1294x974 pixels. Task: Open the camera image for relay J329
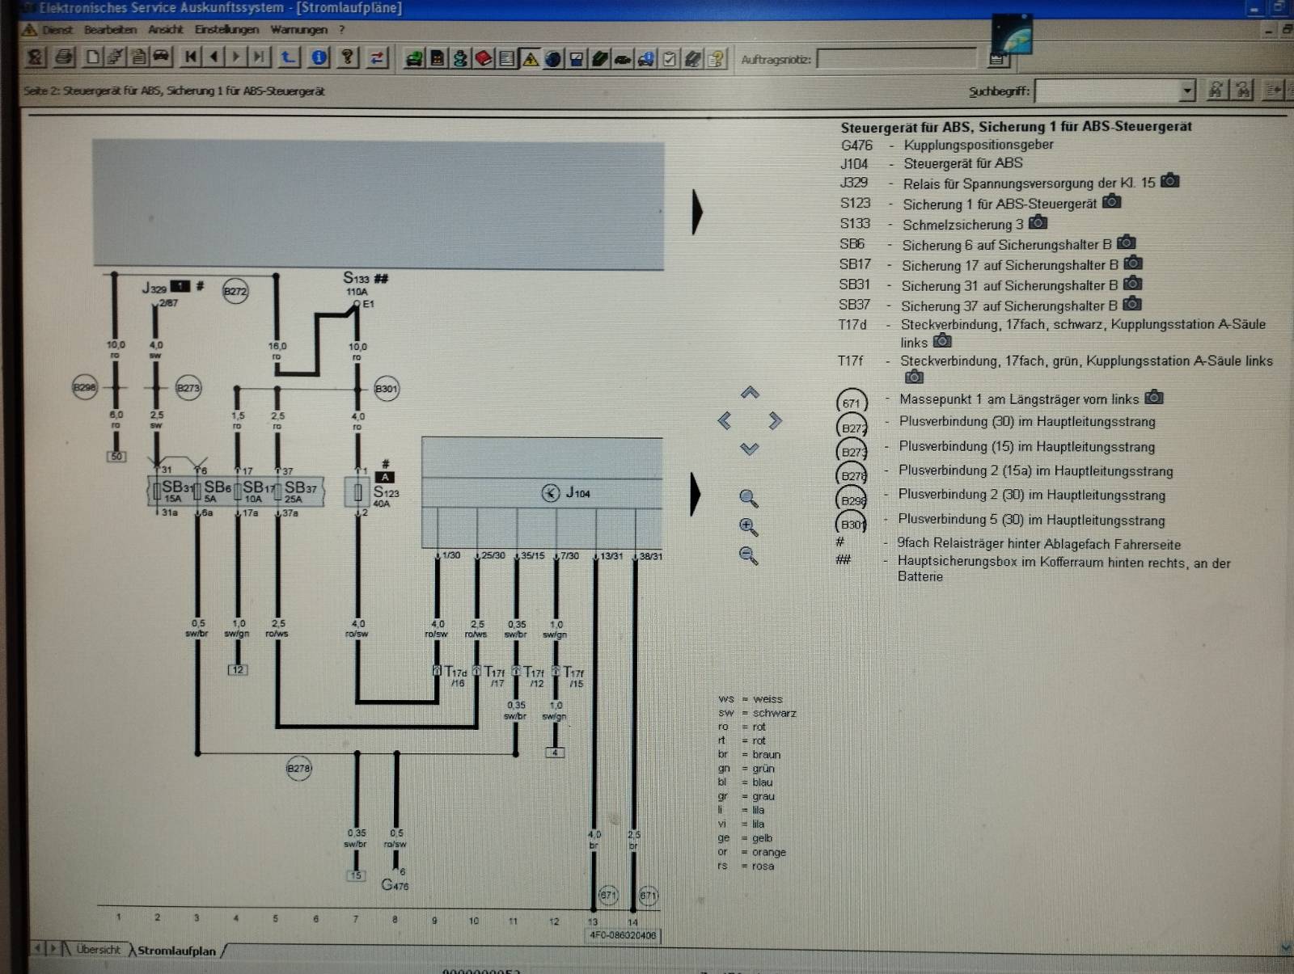[x=1169, y=181]
